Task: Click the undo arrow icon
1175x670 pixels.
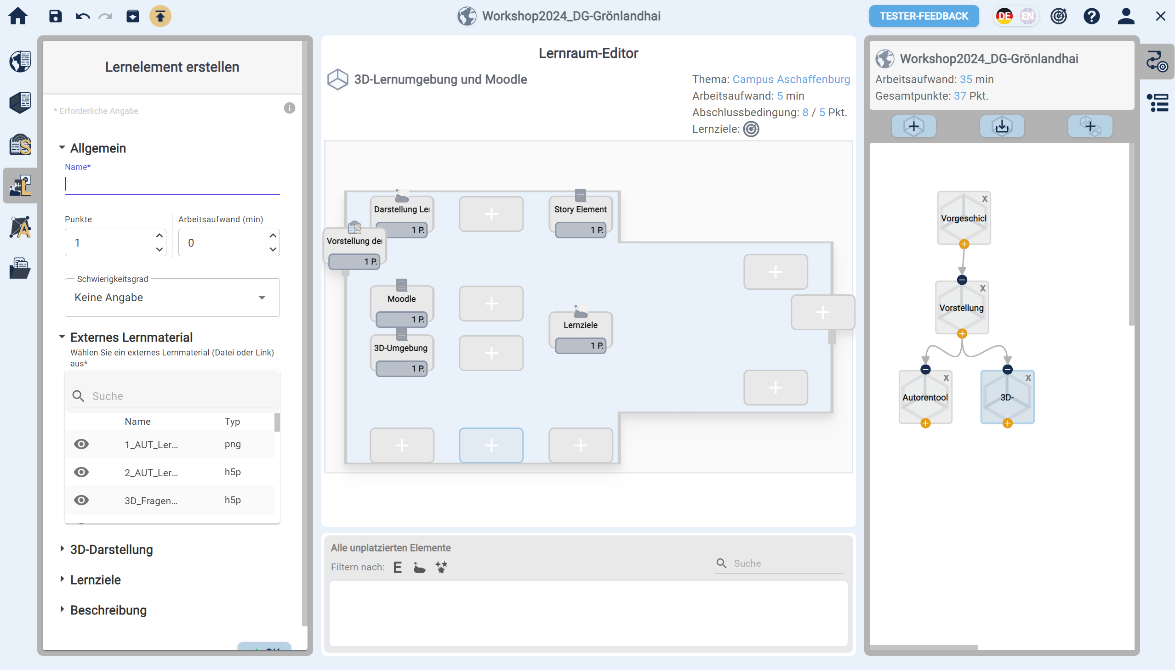Action: 82,16
